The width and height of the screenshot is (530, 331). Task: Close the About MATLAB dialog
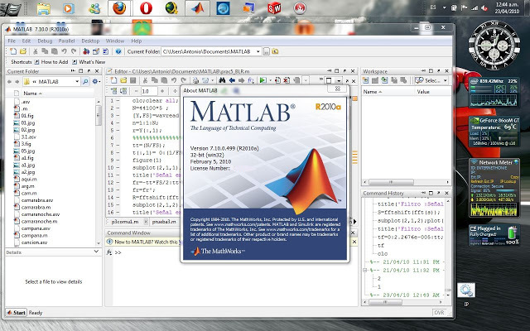[x=337, y=89]
